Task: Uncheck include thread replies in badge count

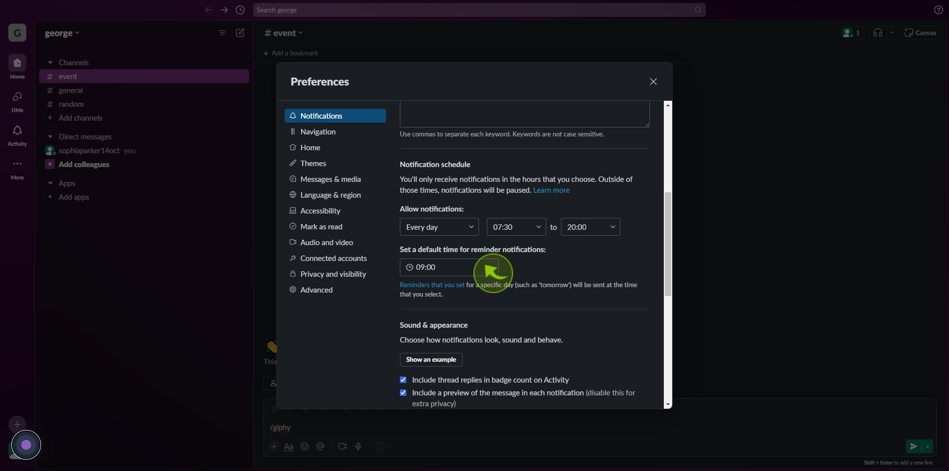Action: point(403,380)
